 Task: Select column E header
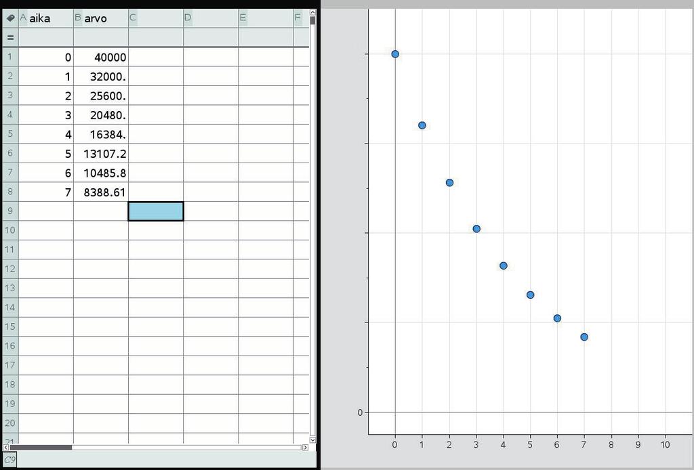[266, 18]
